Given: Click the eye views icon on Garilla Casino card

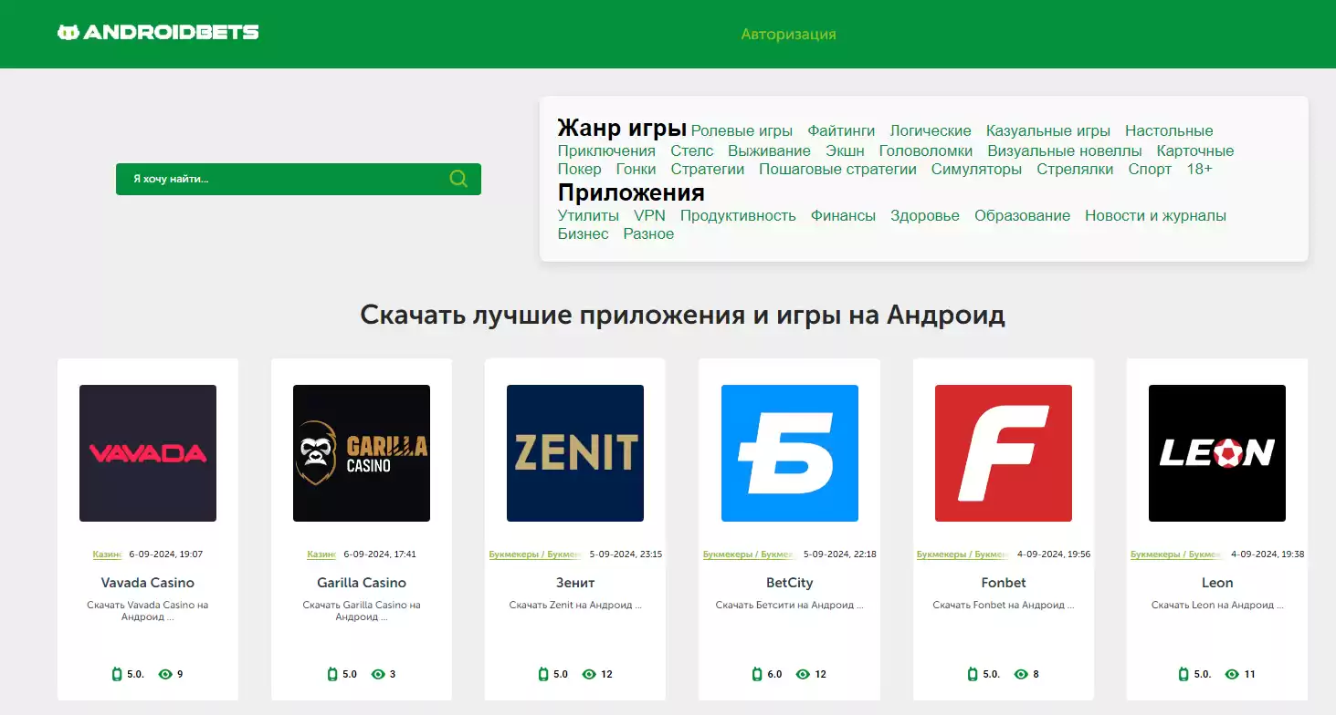Looking at the screenshot, I should pos(378,674).
